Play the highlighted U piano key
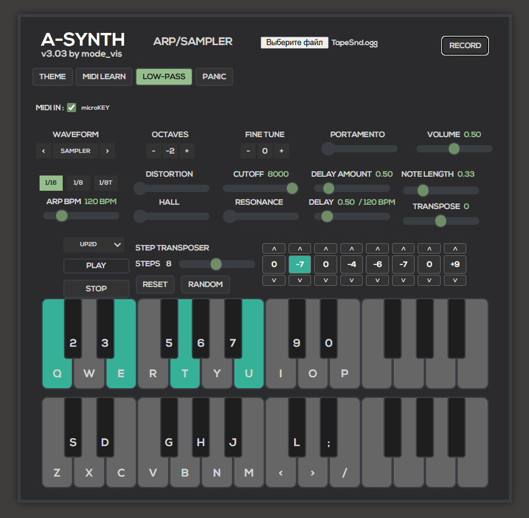The image size is (529, 518). point(249,373)
